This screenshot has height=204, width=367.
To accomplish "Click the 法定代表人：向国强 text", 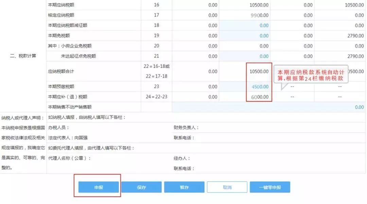I will [68, 138].
